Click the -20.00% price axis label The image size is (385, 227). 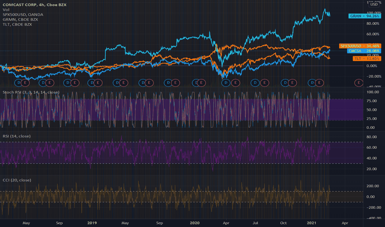click(374, 76)
